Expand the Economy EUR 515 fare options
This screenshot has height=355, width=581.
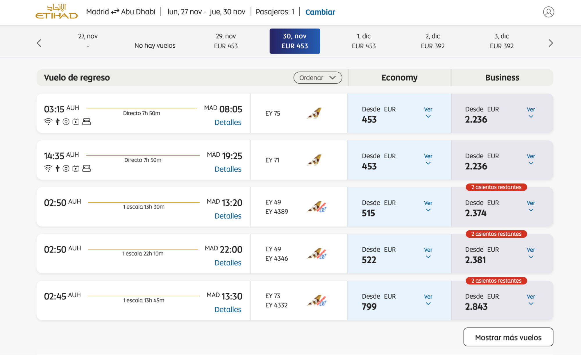point(428,206)
